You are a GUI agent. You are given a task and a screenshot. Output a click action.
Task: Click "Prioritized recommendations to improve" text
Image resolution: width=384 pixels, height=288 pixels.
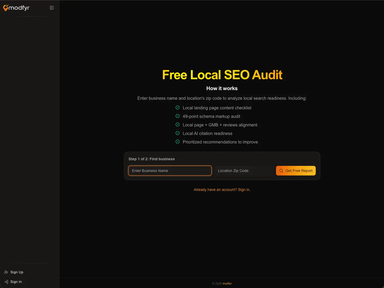(220, 142)
